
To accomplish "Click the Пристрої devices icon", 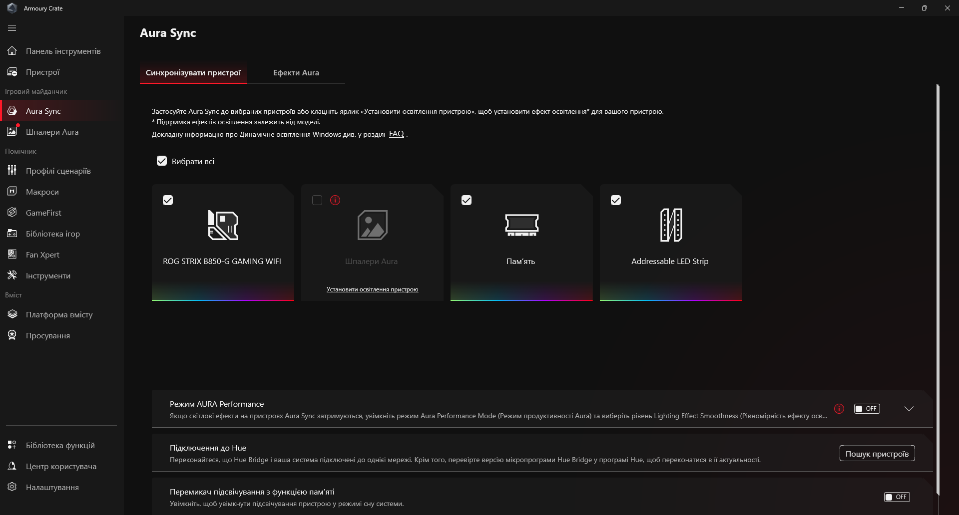I will 12,72.
